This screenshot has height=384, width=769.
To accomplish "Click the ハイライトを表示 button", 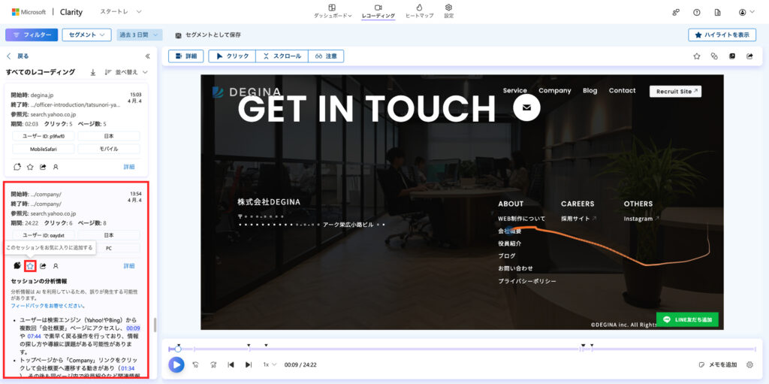I will pos(722,35).
